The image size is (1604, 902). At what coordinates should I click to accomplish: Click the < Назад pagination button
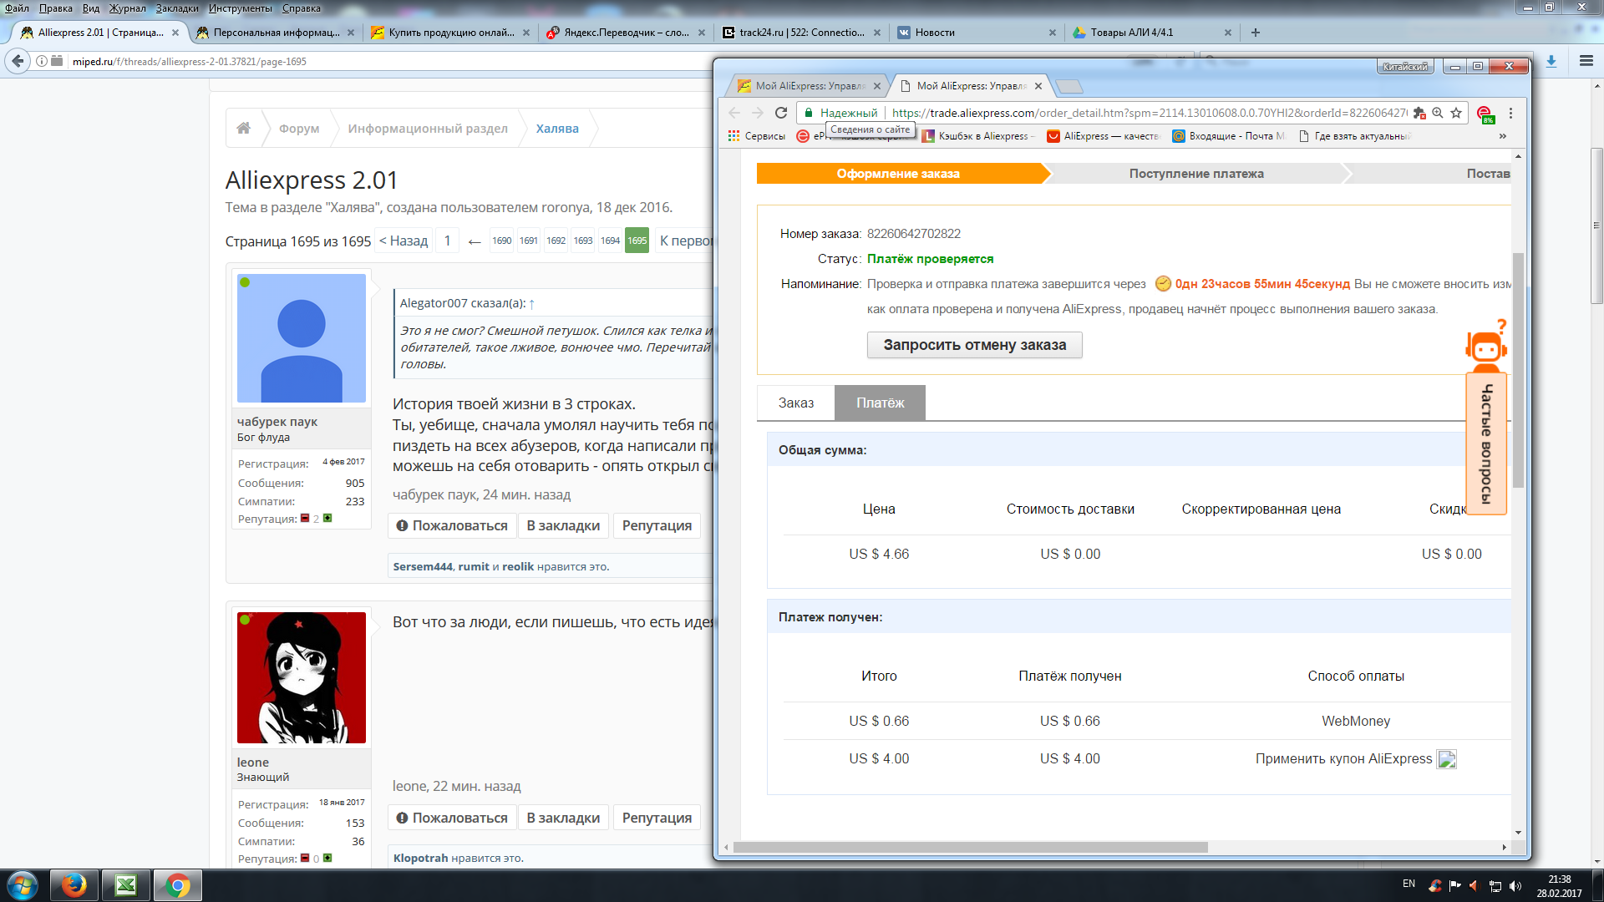[404, 241]
